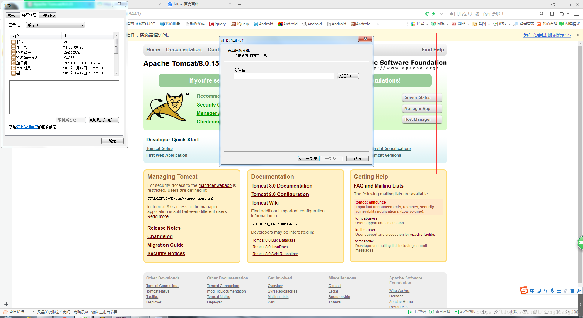
Task: Open Sogou soft keyboard icon
Action: point(559,291)
